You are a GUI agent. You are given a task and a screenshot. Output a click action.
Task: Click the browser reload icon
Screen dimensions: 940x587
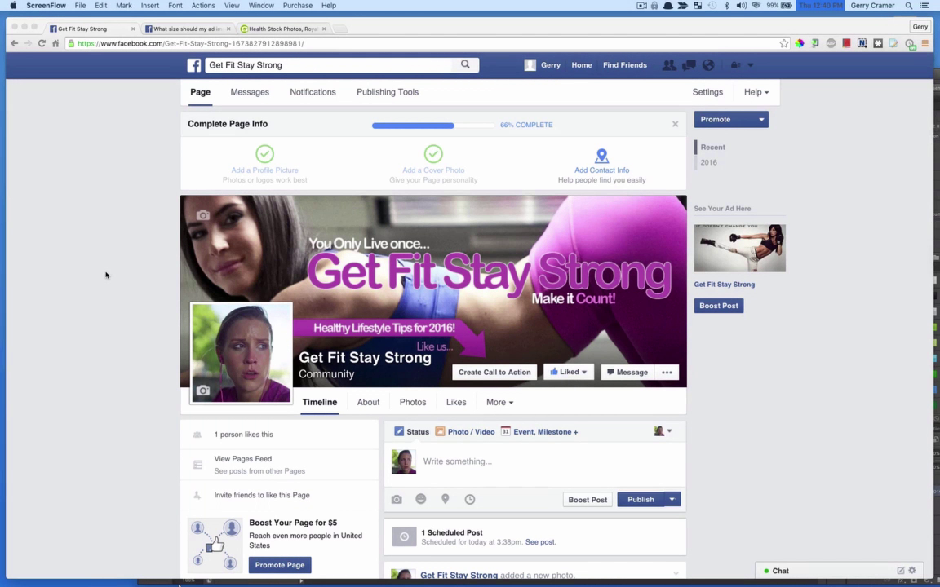tap(42, 43)
